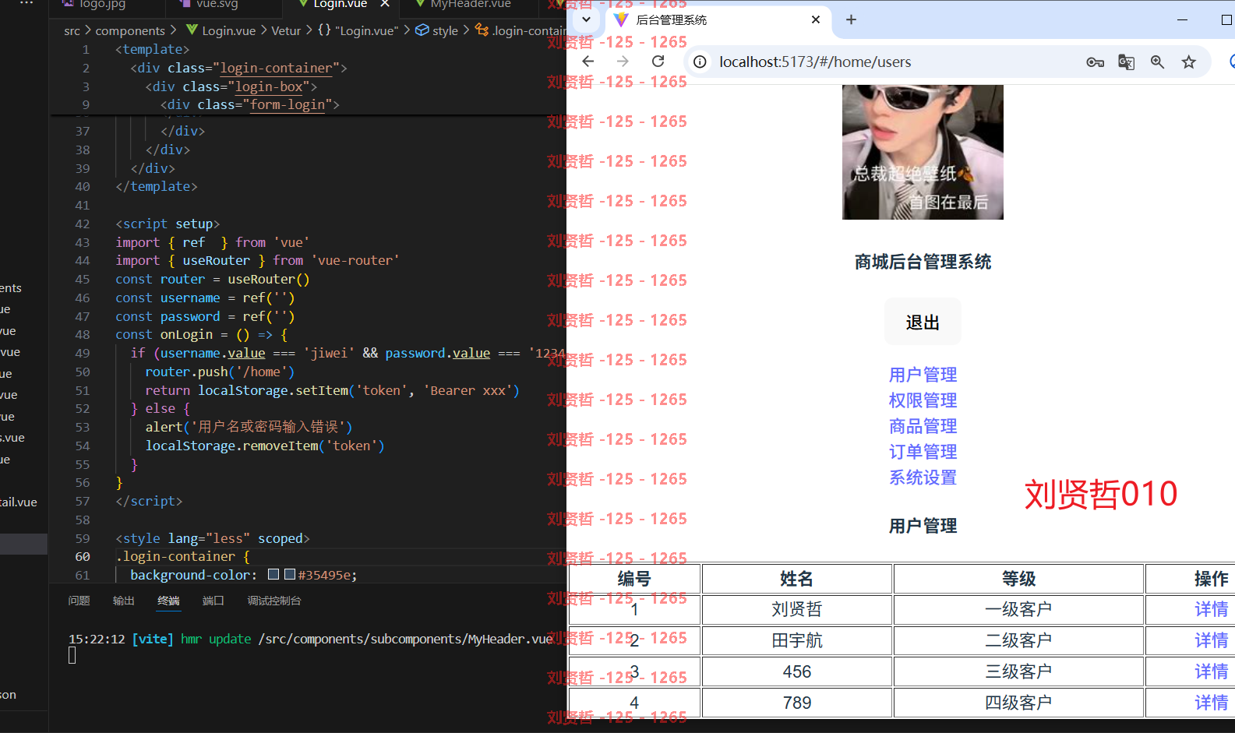
Task: Click line number 60 in the editor
Action: coord(83,556)
